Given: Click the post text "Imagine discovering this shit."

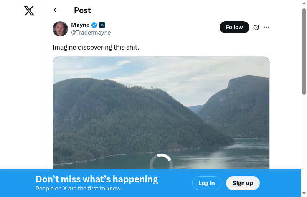Looking at the screenshot, I should click(x=96, y=47).
